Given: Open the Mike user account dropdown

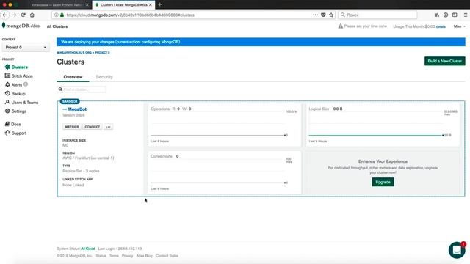Looking at the screenshot, I should coord(459,26).
